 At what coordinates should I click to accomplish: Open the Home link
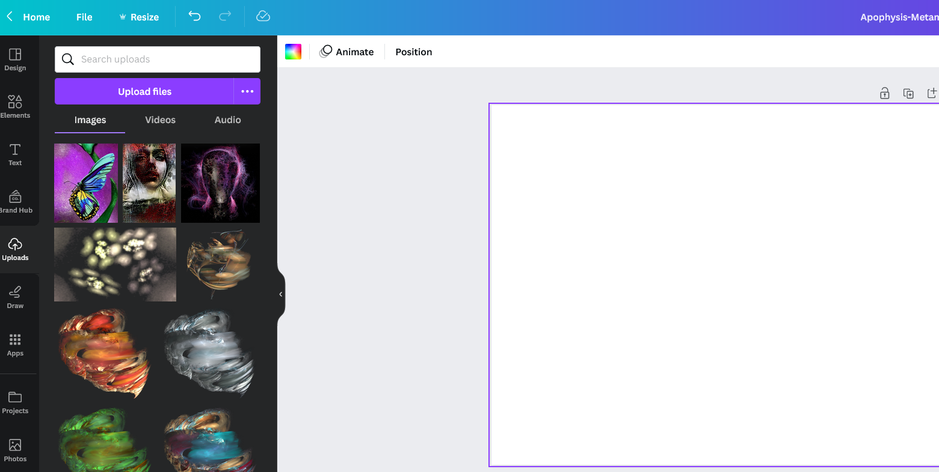(36, 17)
